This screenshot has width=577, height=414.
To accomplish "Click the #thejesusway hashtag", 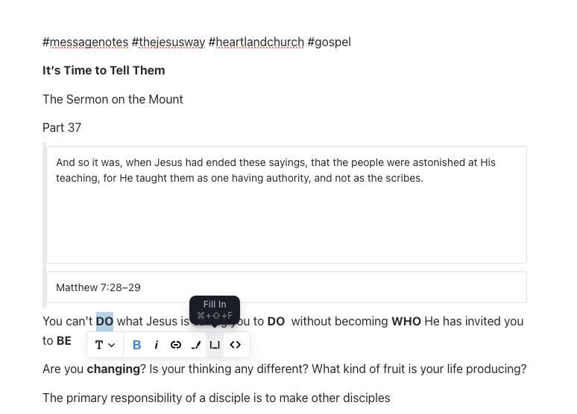I will pos(168,42).
